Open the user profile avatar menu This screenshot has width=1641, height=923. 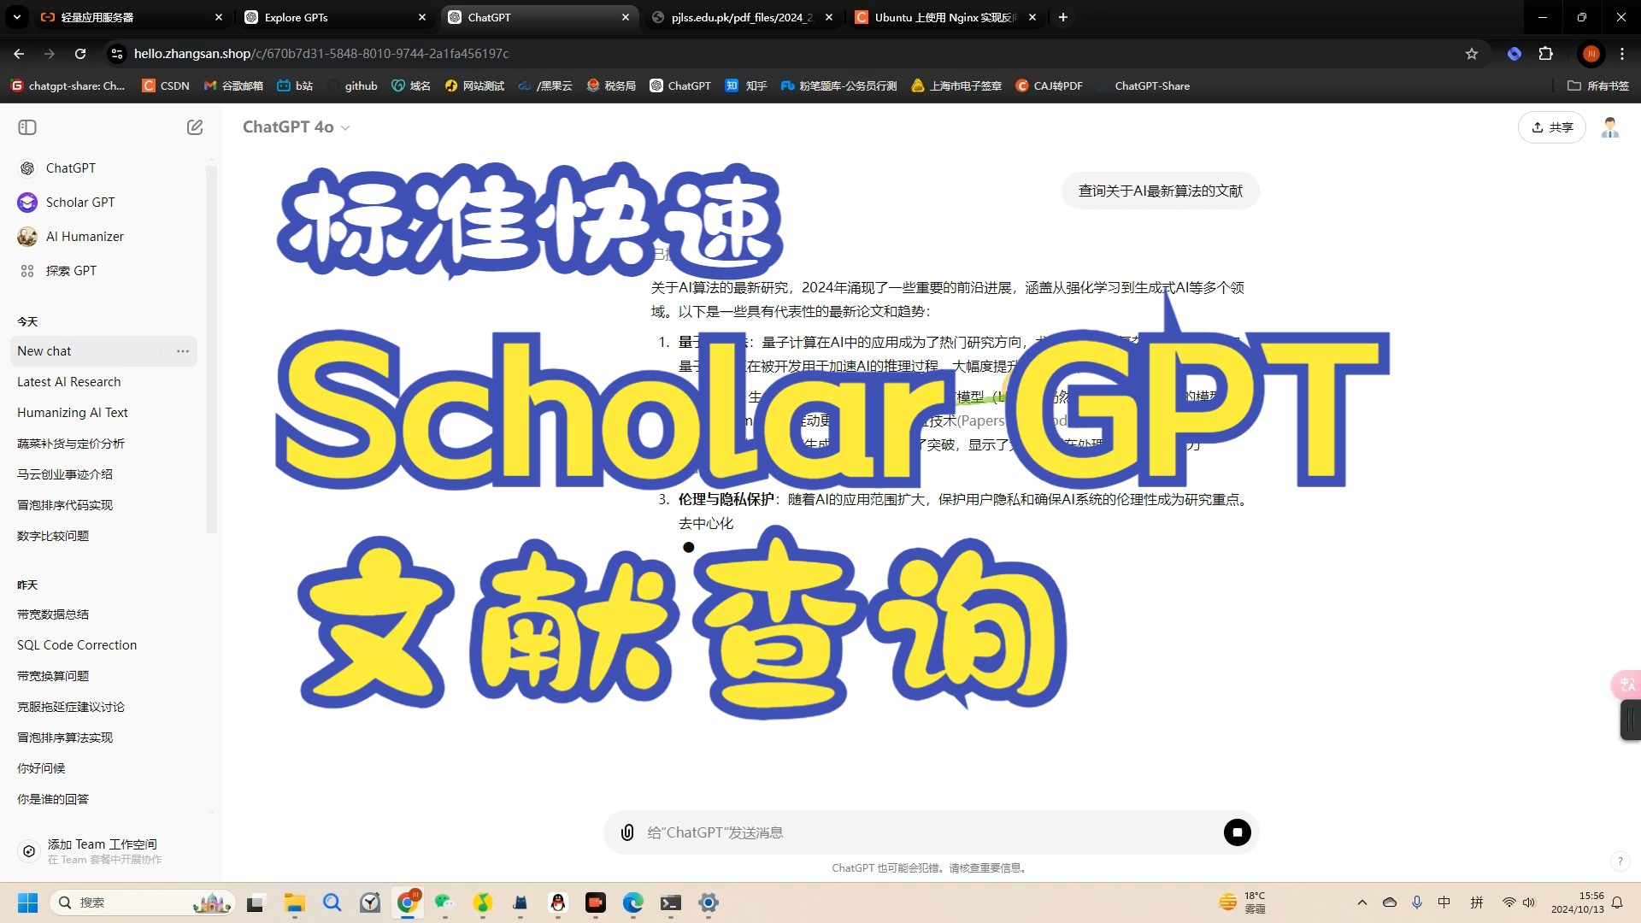coord(1610,127)
